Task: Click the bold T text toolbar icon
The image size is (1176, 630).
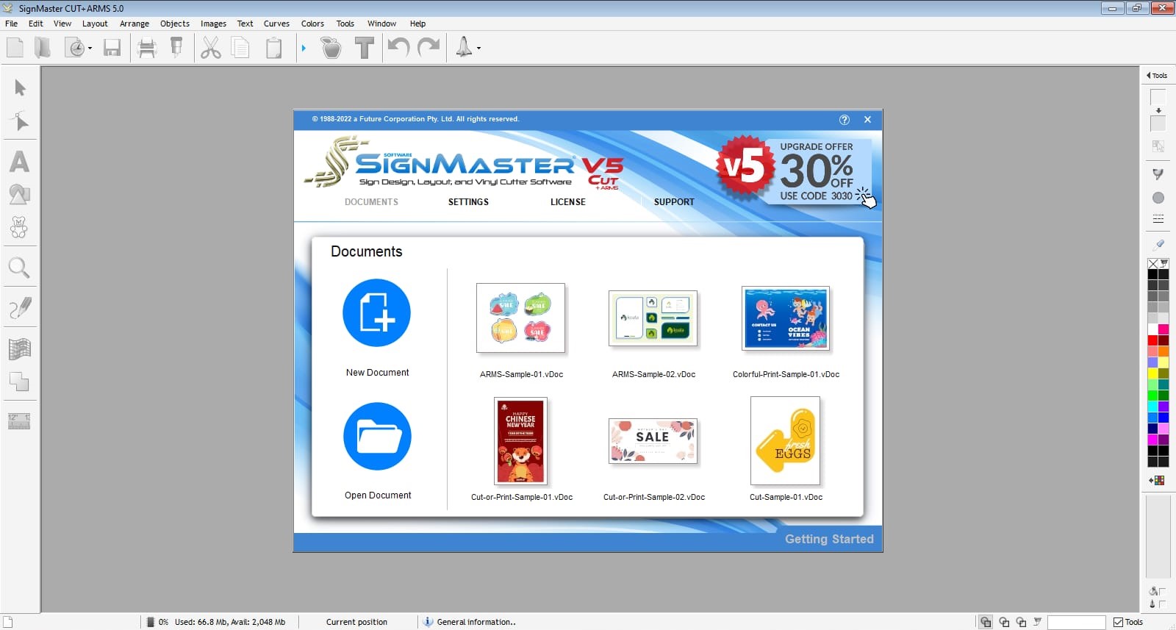Action: [365, 49]
